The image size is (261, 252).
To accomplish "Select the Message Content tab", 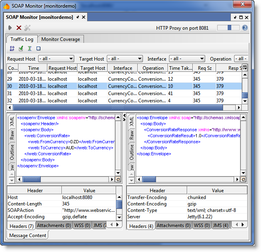I will [x=28, y=236].
